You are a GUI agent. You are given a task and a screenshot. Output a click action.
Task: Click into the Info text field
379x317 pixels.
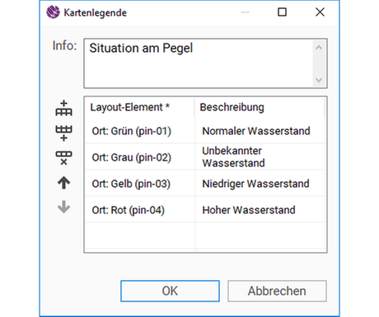(198, 63)
